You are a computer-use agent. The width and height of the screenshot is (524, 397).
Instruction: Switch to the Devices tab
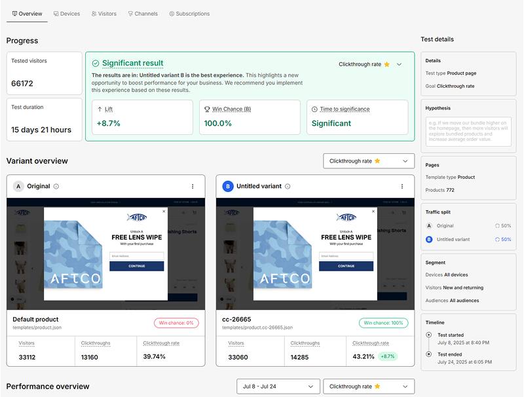[67, 14]
